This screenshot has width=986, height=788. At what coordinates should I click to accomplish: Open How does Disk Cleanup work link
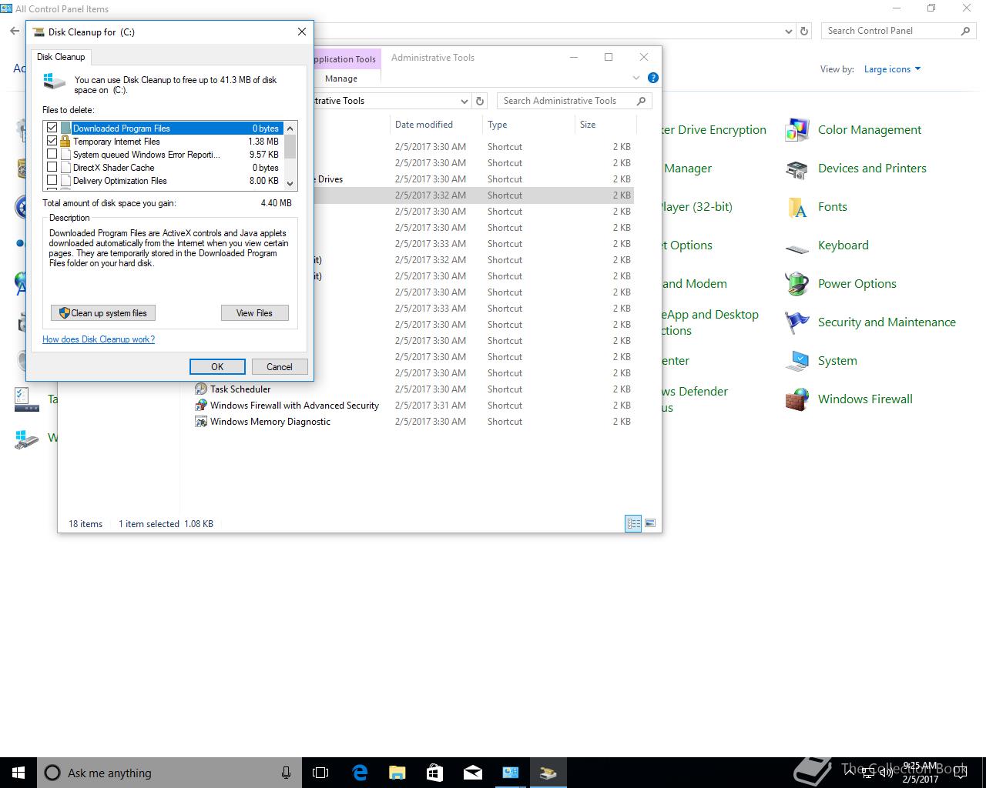point(99,339)
